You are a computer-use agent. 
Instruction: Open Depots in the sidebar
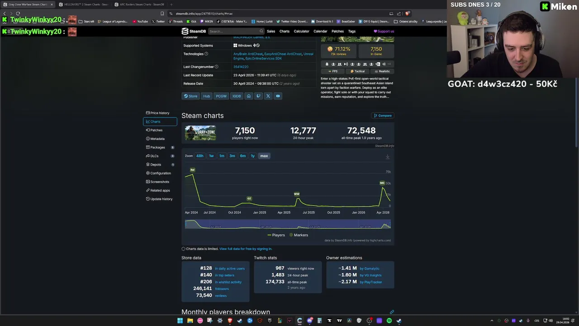pyautogui.click(x=160, y=164)
